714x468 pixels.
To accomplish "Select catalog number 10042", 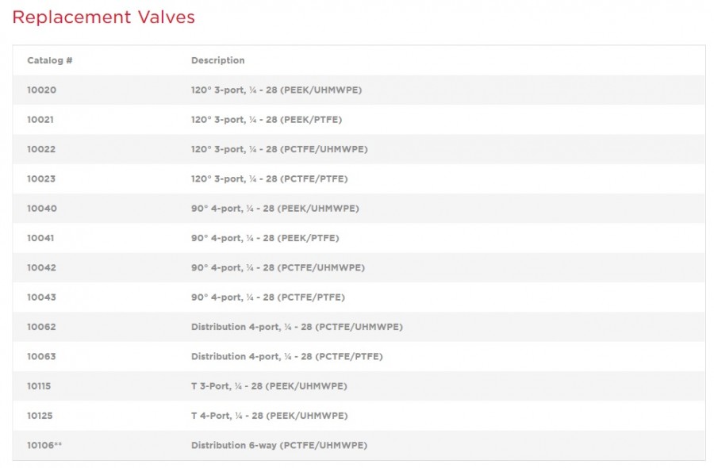I will pyautogui.click(x=41, y=268).
